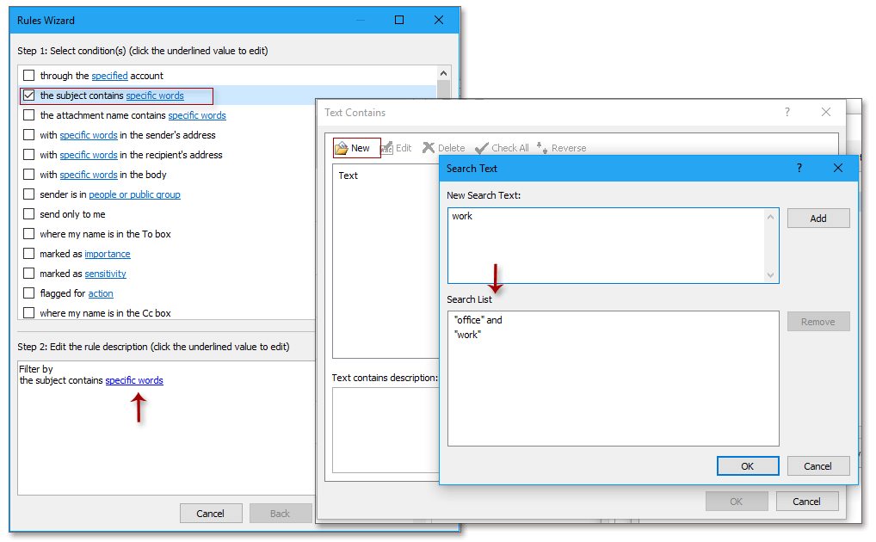Cancel the Search Text dialog

[x=818, y=466]
